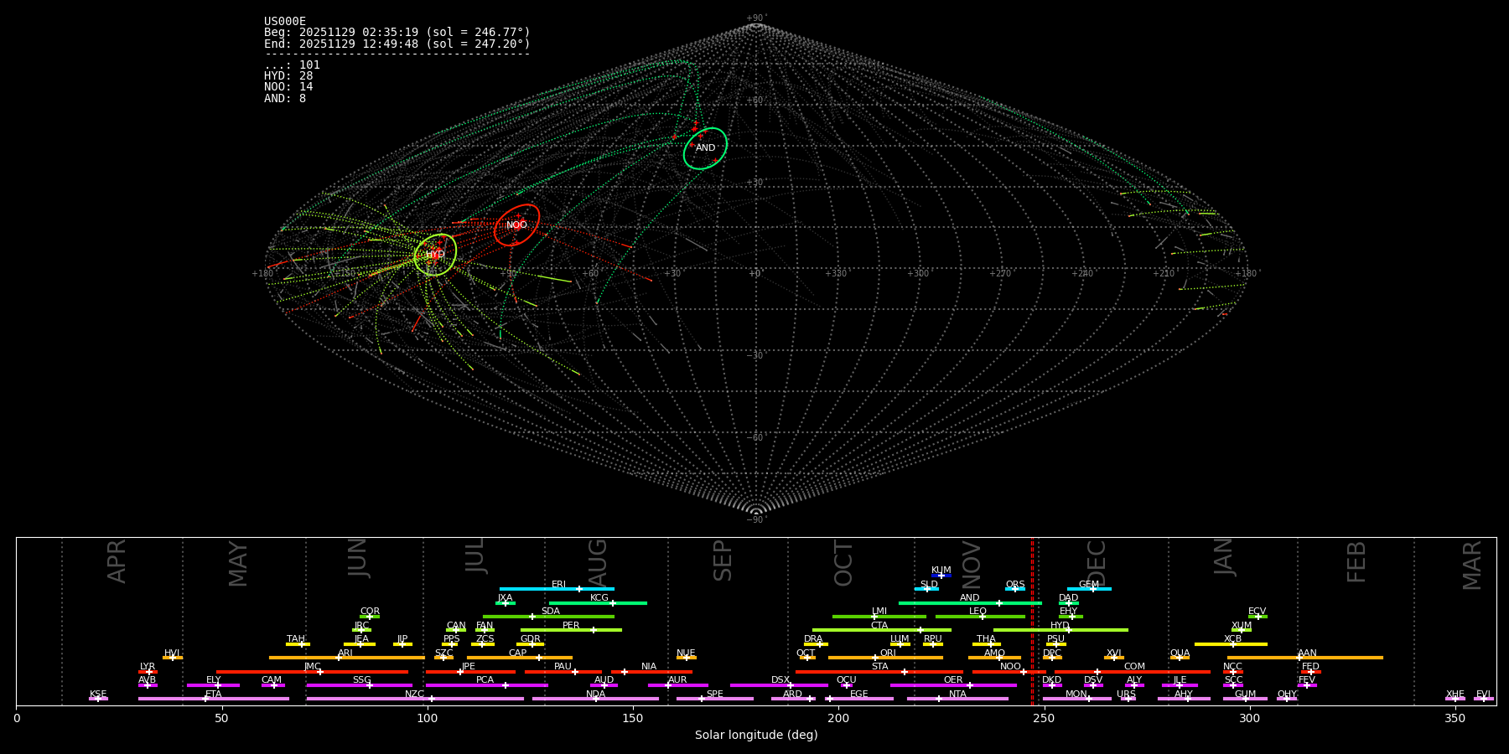
Task: Click the DEC month label in timeline
Action: coord(1097,563)
